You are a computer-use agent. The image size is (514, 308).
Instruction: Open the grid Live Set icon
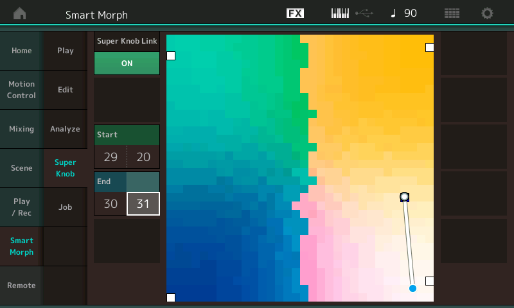click(452, 13)
